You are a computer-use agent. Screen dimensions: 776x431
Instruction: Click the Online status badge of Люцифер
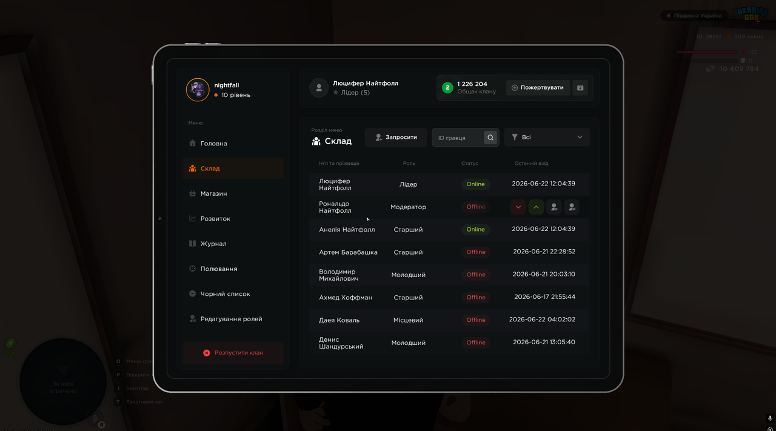pyautogui.click(x=476, y=184)
